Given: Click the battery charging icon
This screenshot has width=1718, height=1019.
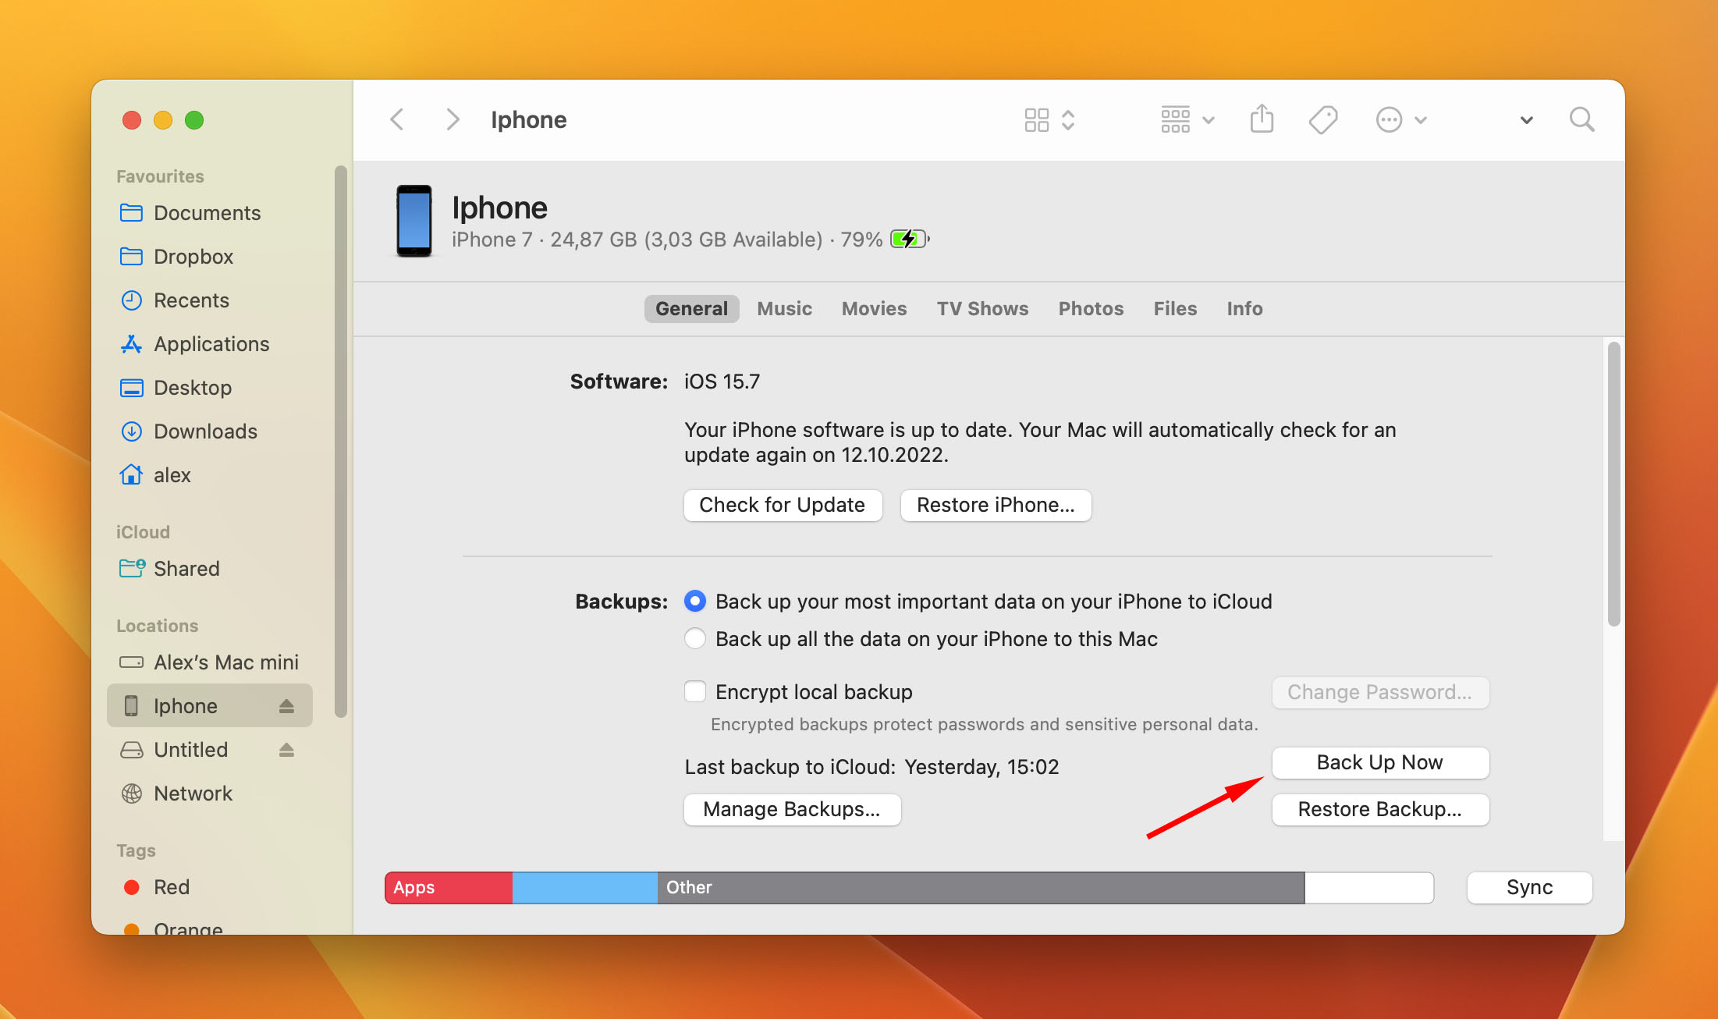Looking at the screenshot, I should 910,239.
